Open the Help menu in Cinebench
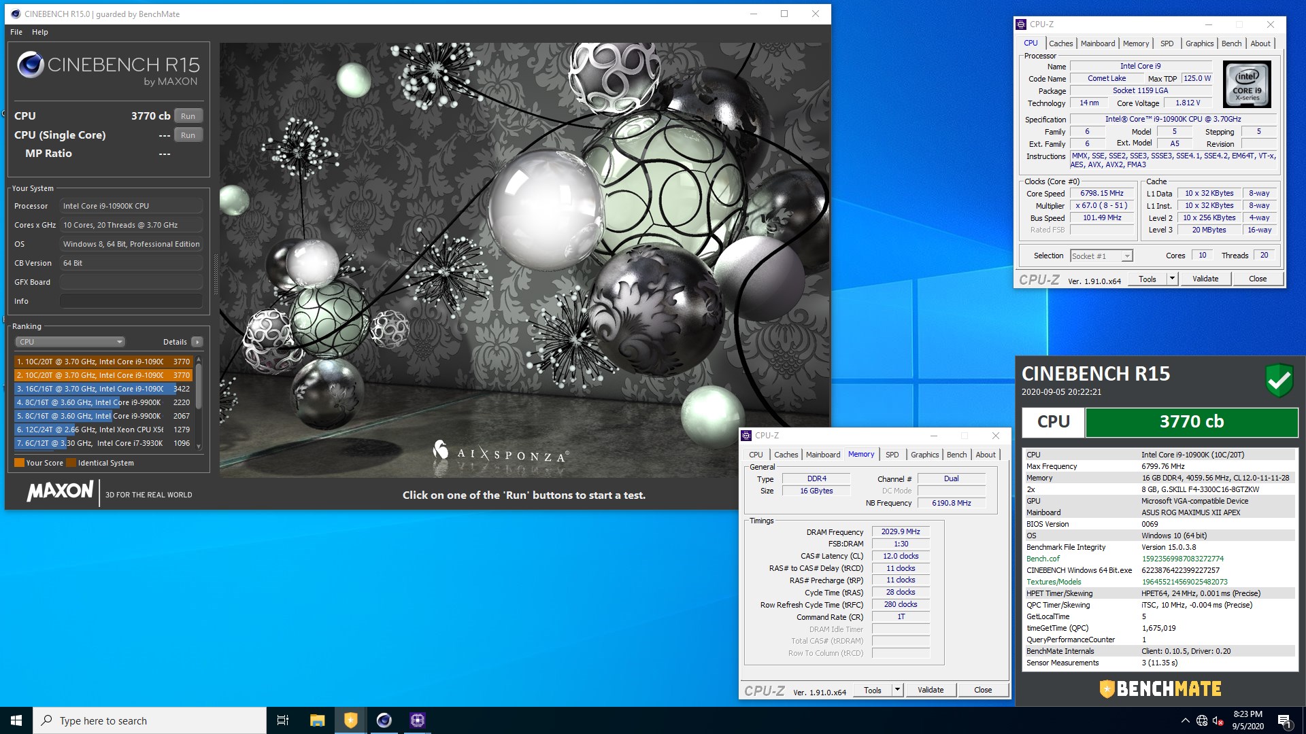1306x734 pixels. [x=40, y=32]
